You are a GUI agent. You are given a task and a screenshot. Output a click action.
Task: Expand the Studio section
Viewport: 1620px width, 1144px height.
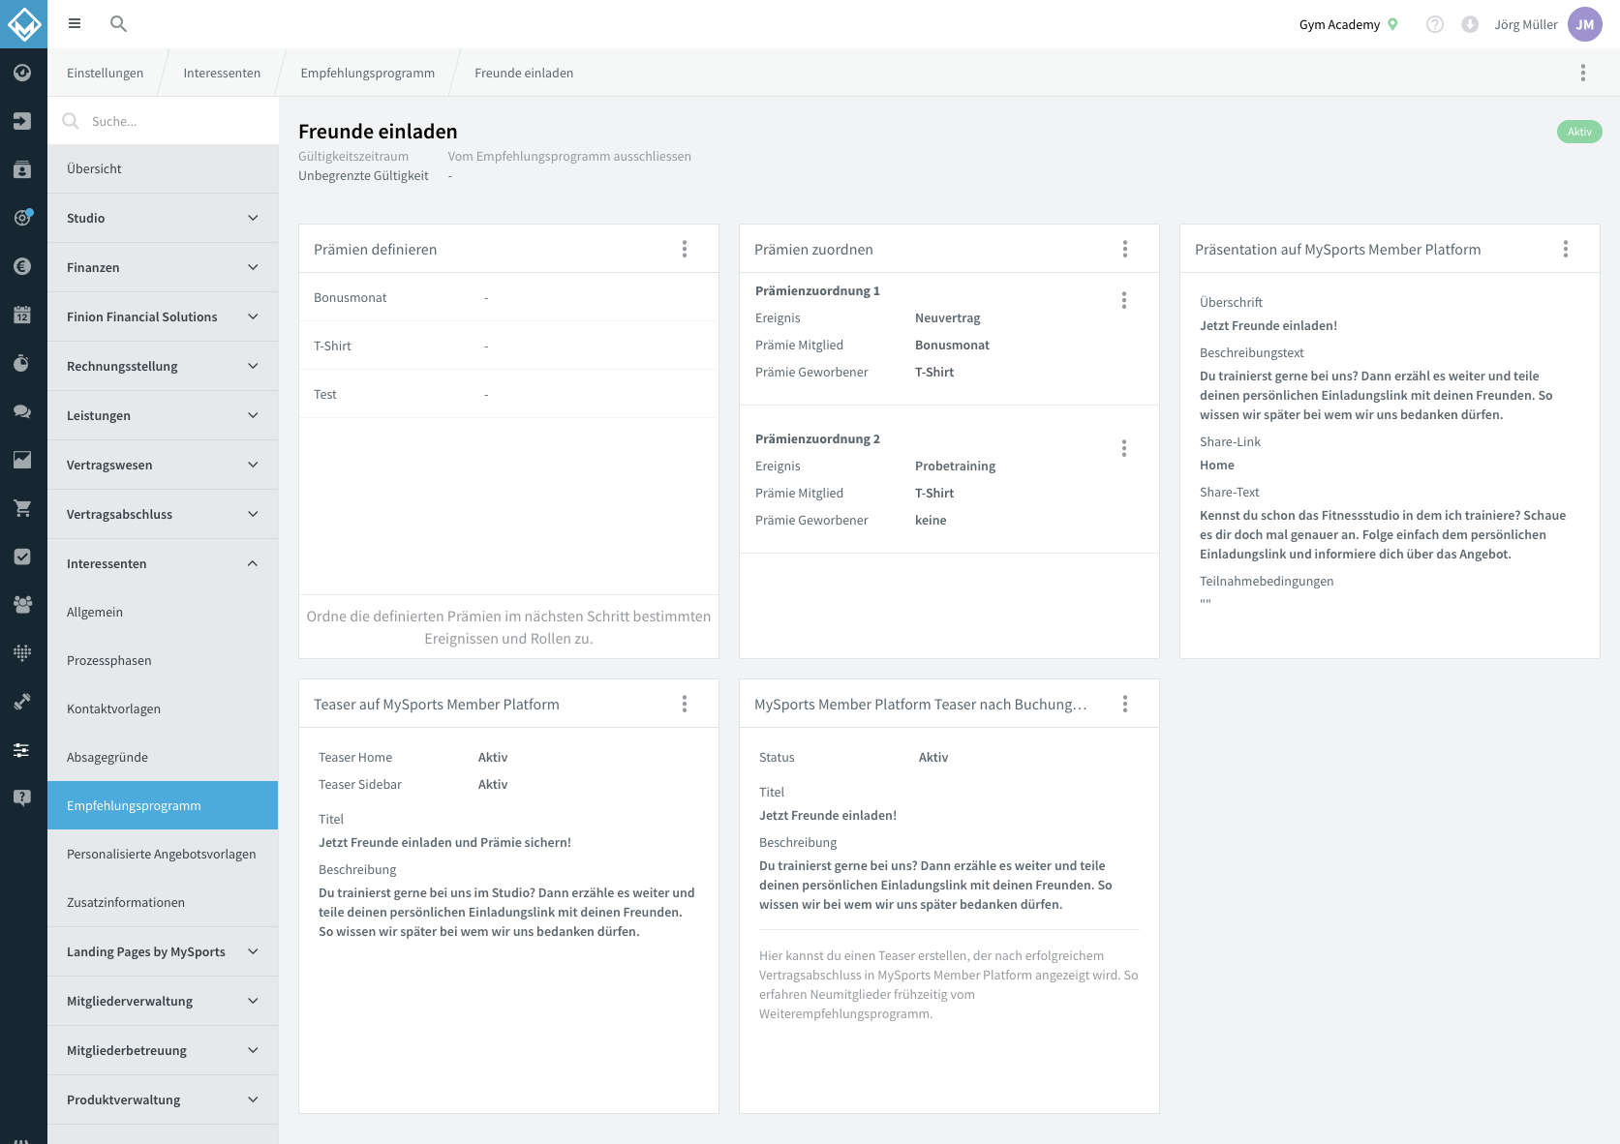163,218
